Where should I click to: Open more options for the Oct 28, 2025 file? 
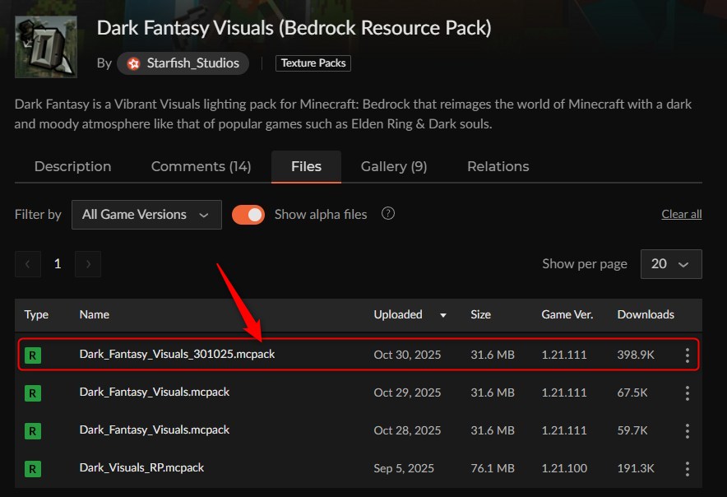[688, 431]
